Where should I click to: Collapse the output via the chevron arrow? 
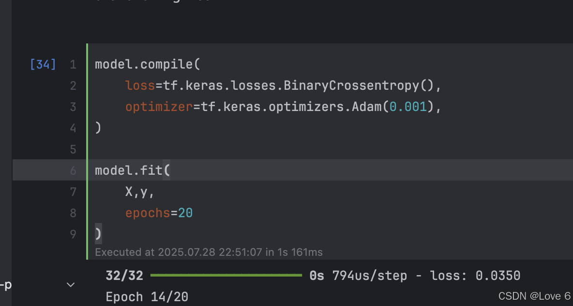coord(71,285)
